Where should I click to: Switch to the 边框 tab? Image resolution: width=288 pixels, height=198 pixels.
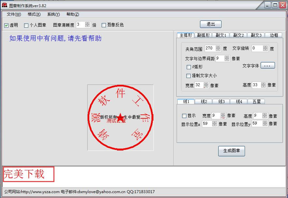(x=274, y=35)
